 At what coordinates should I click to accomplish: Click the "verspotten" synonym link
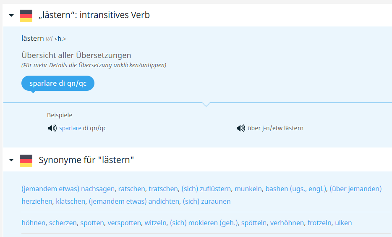click(124, 223)
